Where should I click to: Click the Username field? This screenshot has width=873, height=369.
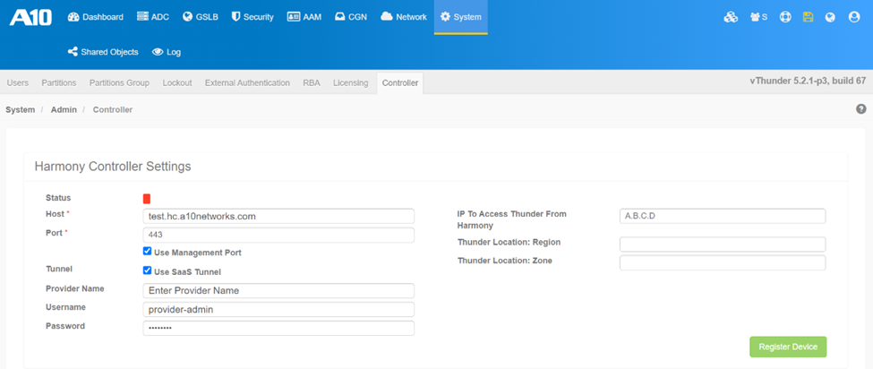tap(278, 310)
